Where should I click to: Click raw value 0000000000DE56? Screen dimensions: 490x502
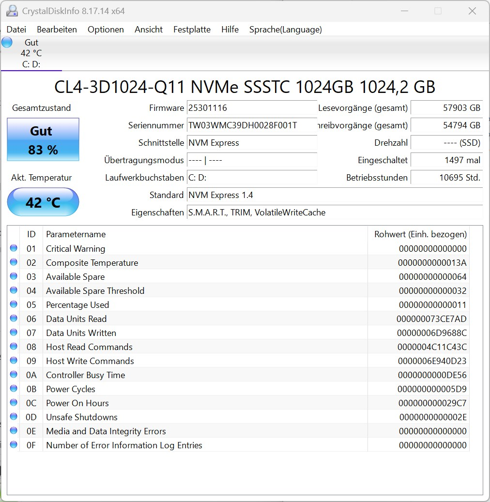[x=432, y=375]
